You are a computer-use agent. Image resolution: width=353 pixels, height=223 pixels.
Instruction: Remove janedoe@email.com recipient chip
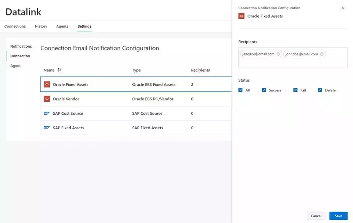tap(278, 54)
